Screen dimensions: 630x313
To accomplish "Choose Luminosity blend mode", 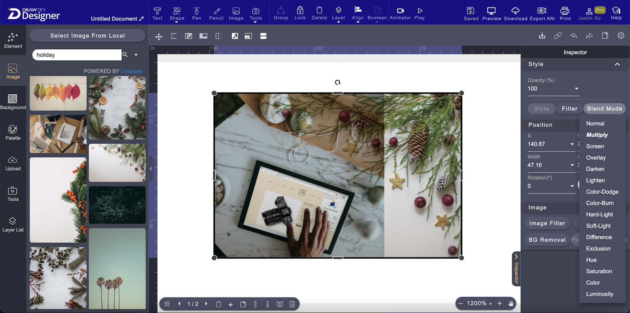I will 599,294.
